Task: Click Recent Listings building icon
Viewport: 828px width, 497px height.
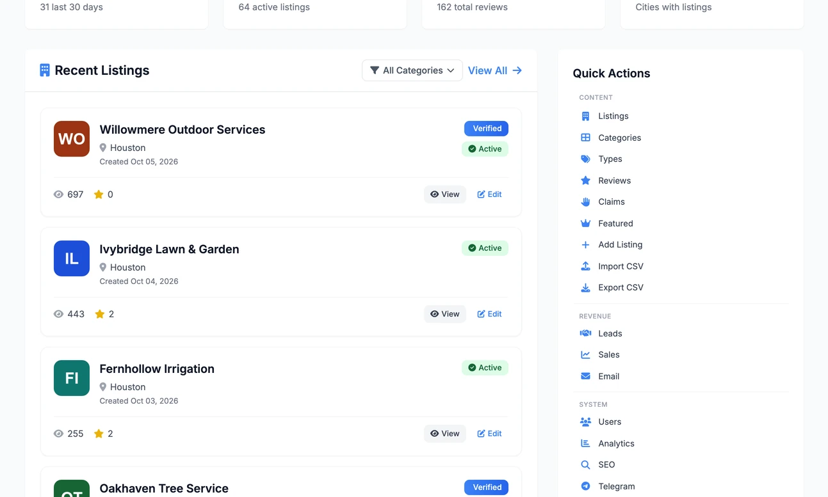Action: point(44,70)
